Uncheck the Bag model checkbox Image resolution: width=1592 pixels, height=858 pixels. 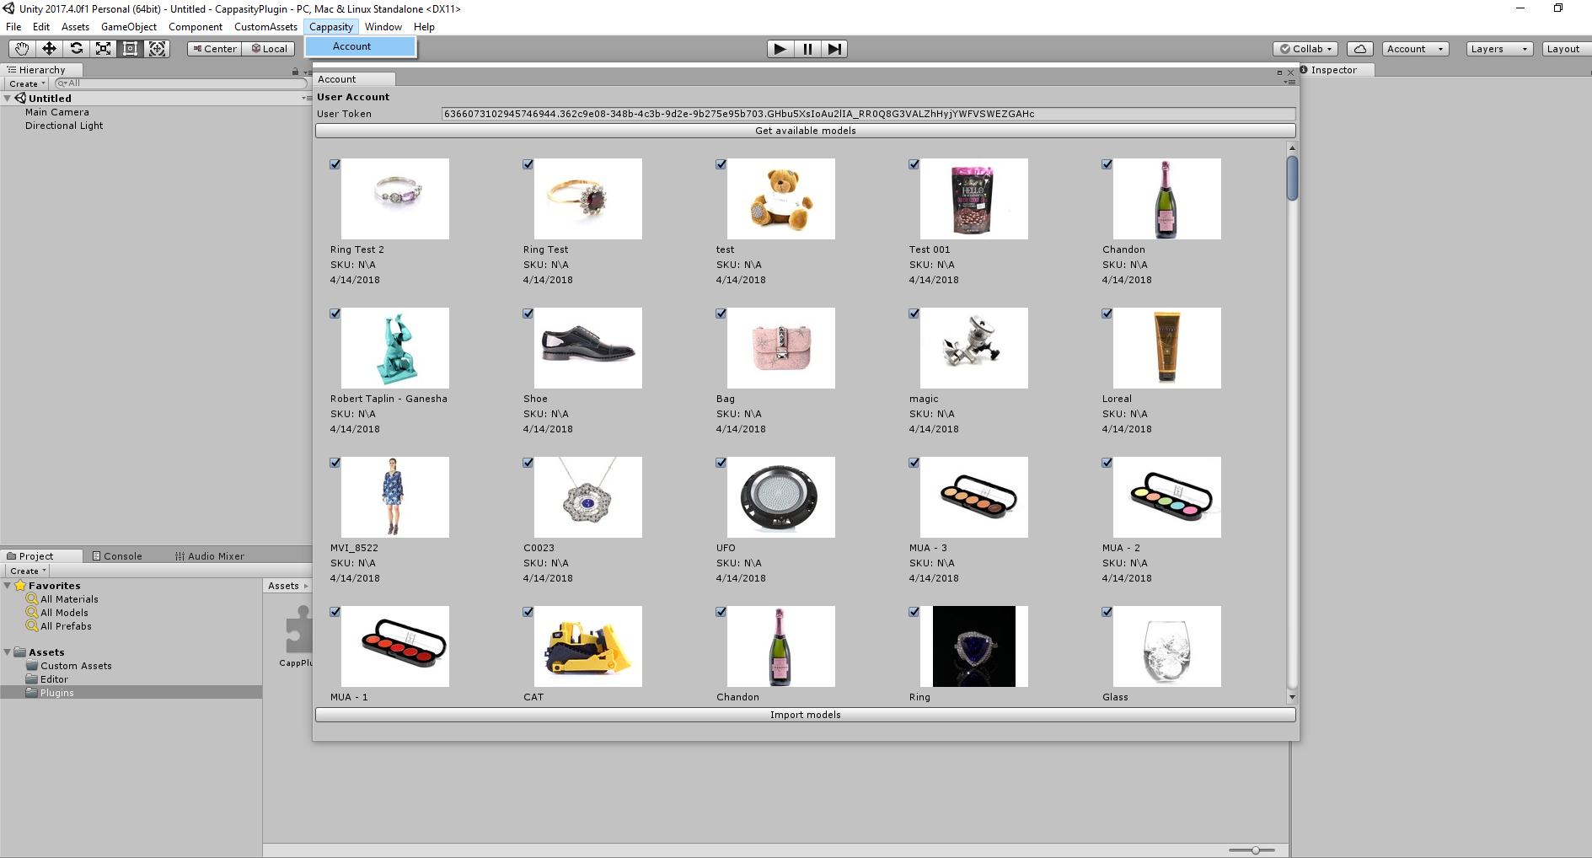[x=721, y=314]
